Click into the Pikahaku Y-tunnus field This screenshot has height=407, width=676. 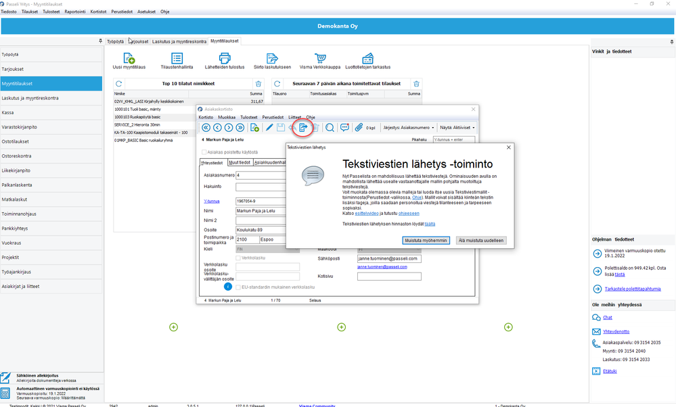pyautogui.click(x=454, y=139)
